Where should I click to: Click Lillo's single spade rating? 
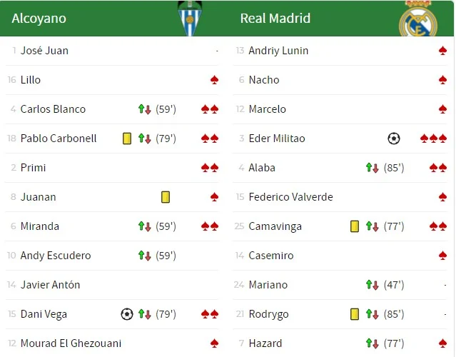click(x=215, y=80)
